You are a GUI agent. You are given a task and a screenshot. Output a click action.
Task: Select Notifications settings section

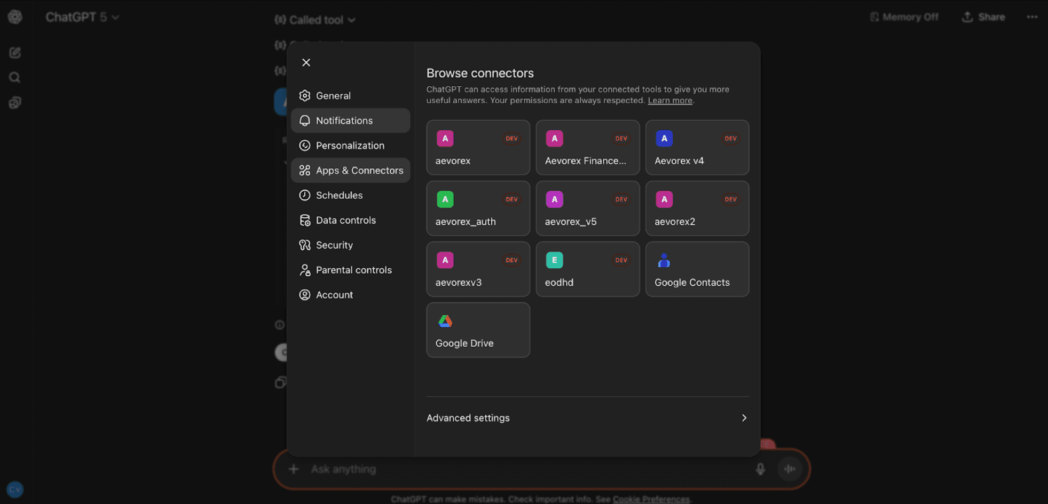pyautogui.click(x=350, y=121)
